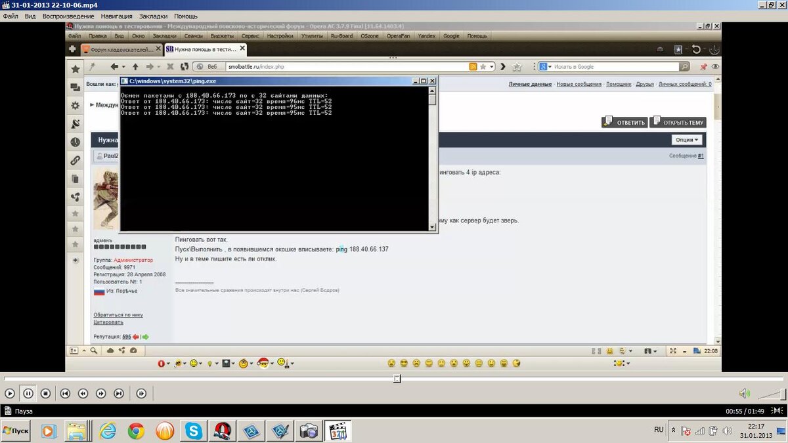Click the frame-step button
The width and height of the screenshot is (788, 443).
[141, 394]
